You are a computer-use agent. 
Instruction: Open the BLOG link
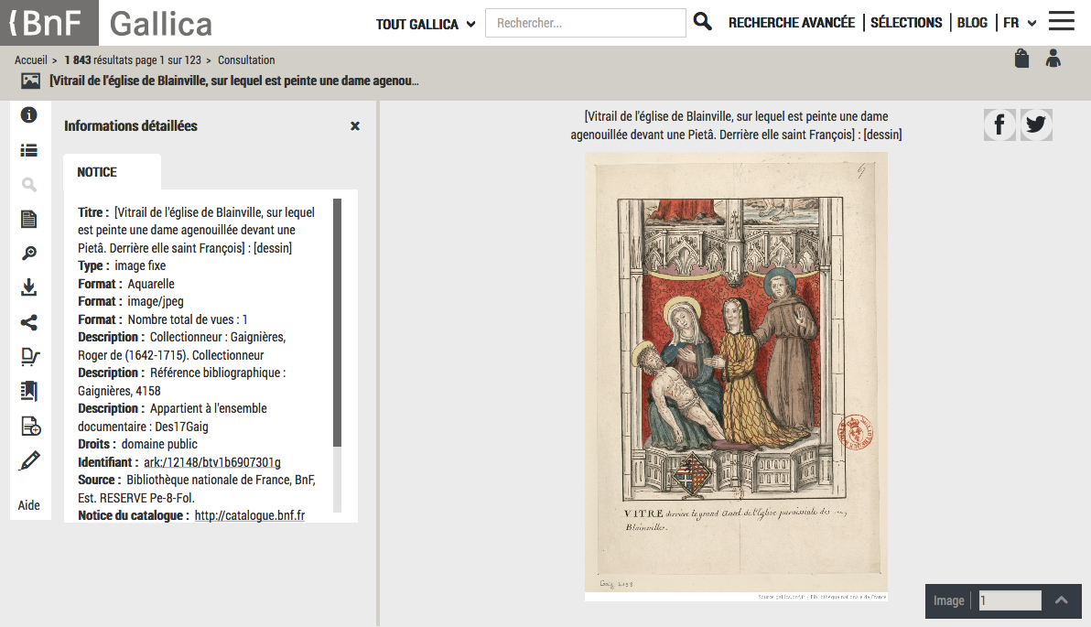coord(972,23)
